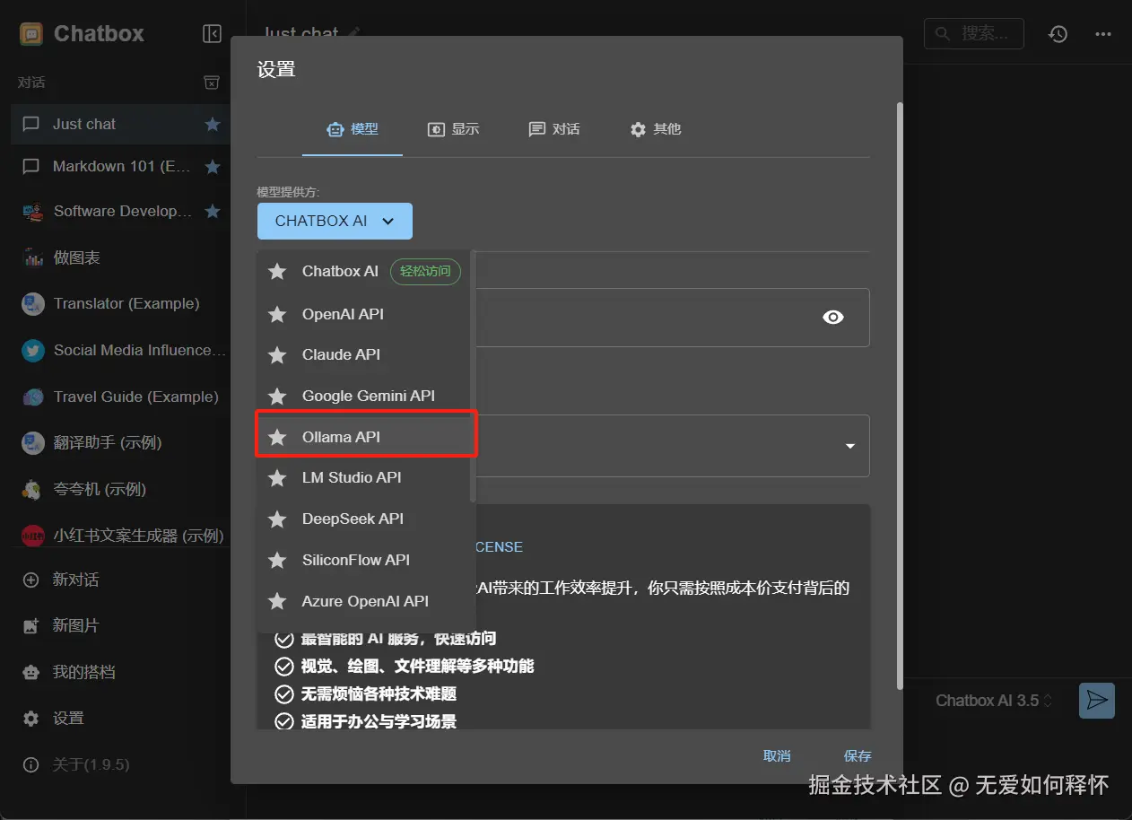Open the Chatbox AI 3.5 model selector

pos(994,701)
